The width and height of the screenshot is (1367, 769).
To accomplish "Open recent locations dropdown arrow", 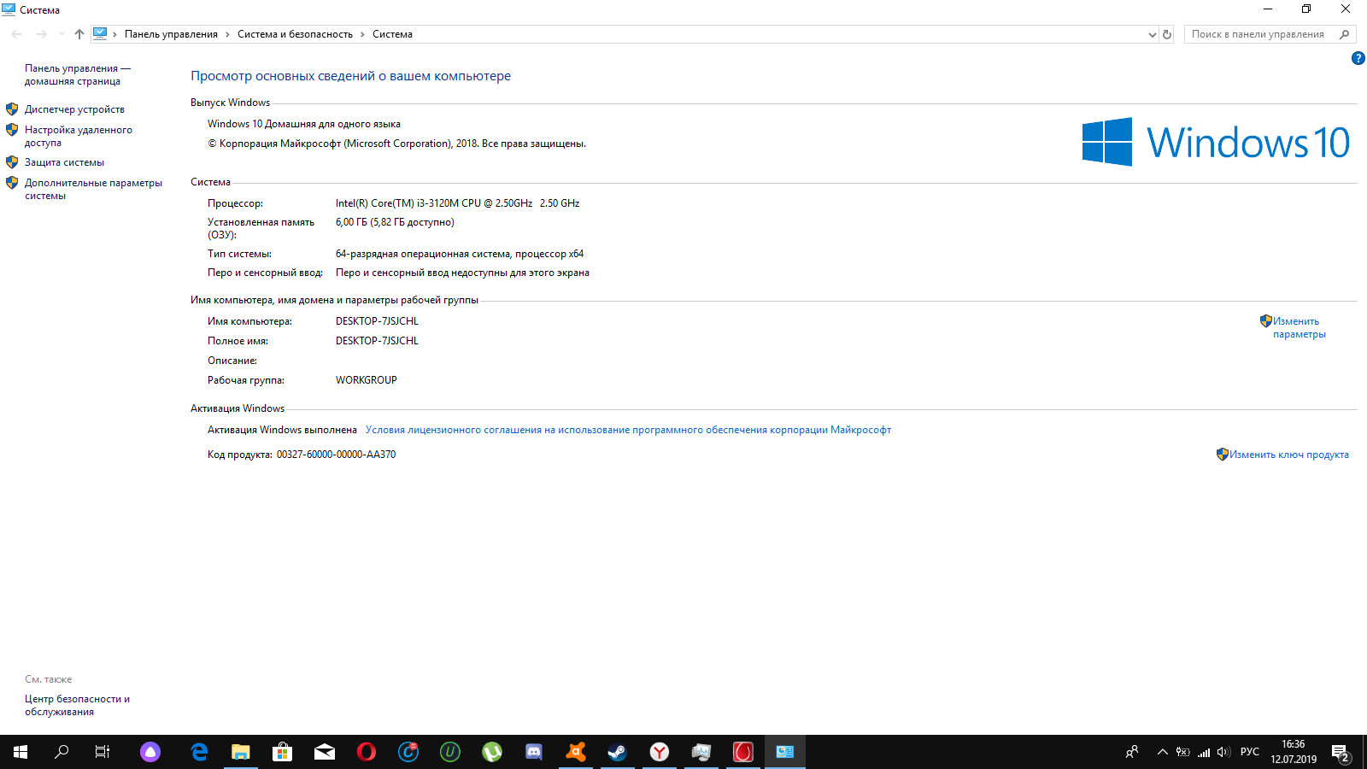I will pyautogui.click(x=62, y=34).
